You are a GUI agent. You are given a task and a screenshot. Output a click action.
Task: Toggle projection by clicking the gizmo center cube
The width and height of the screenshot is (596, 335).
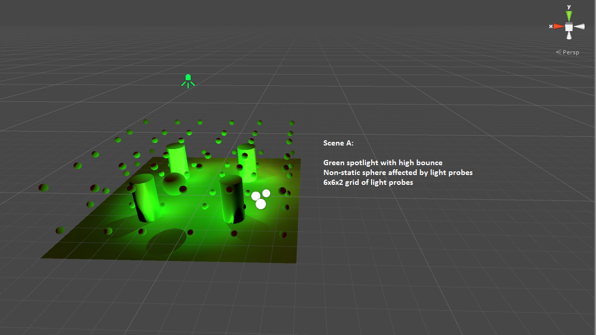click(569, 26)
